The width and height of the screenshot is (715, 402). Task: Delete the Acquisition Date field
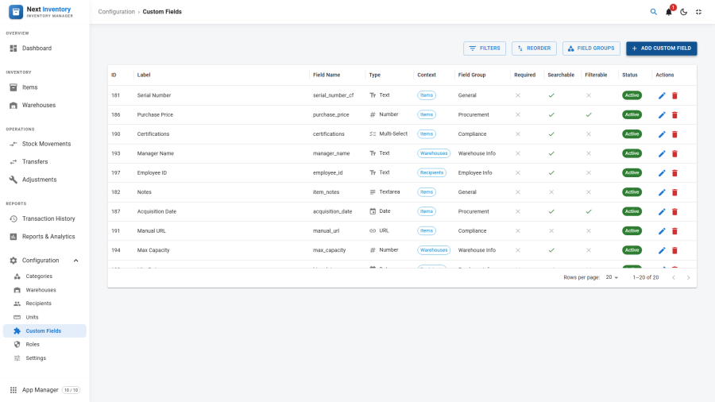click(x=674, y=212)
